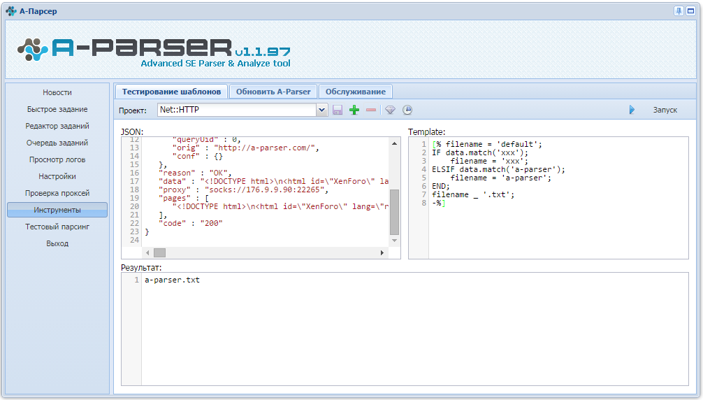Click the "code" : "200" JSON line

191,223
